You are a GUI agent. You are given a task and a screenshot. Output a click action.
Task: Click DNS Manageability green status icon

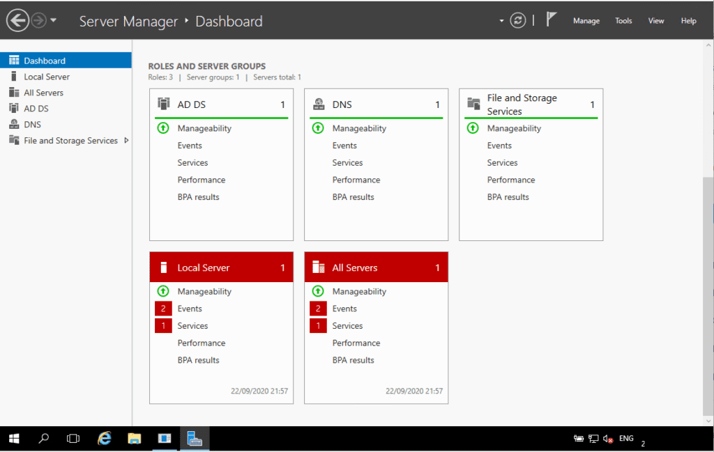point(318,128)
